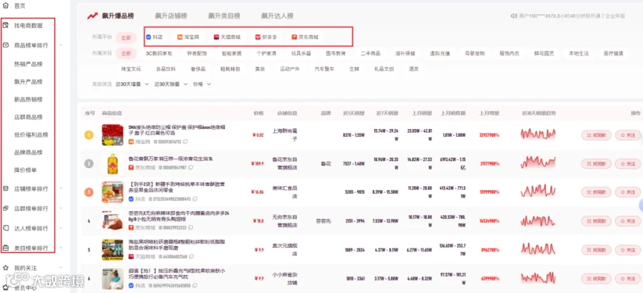Click the rank 2 silver badge
643x293 pixels.
point(89,164)
